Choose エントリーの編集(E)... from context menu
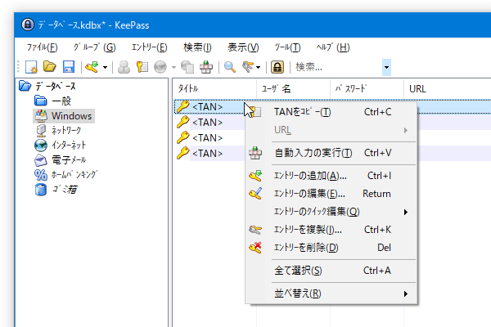The height and width of the screenshot is (327, 491). (x=331, y=194)
